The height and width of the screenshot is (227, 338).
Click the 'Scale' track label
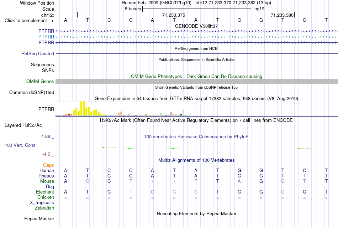click(48, 9)
